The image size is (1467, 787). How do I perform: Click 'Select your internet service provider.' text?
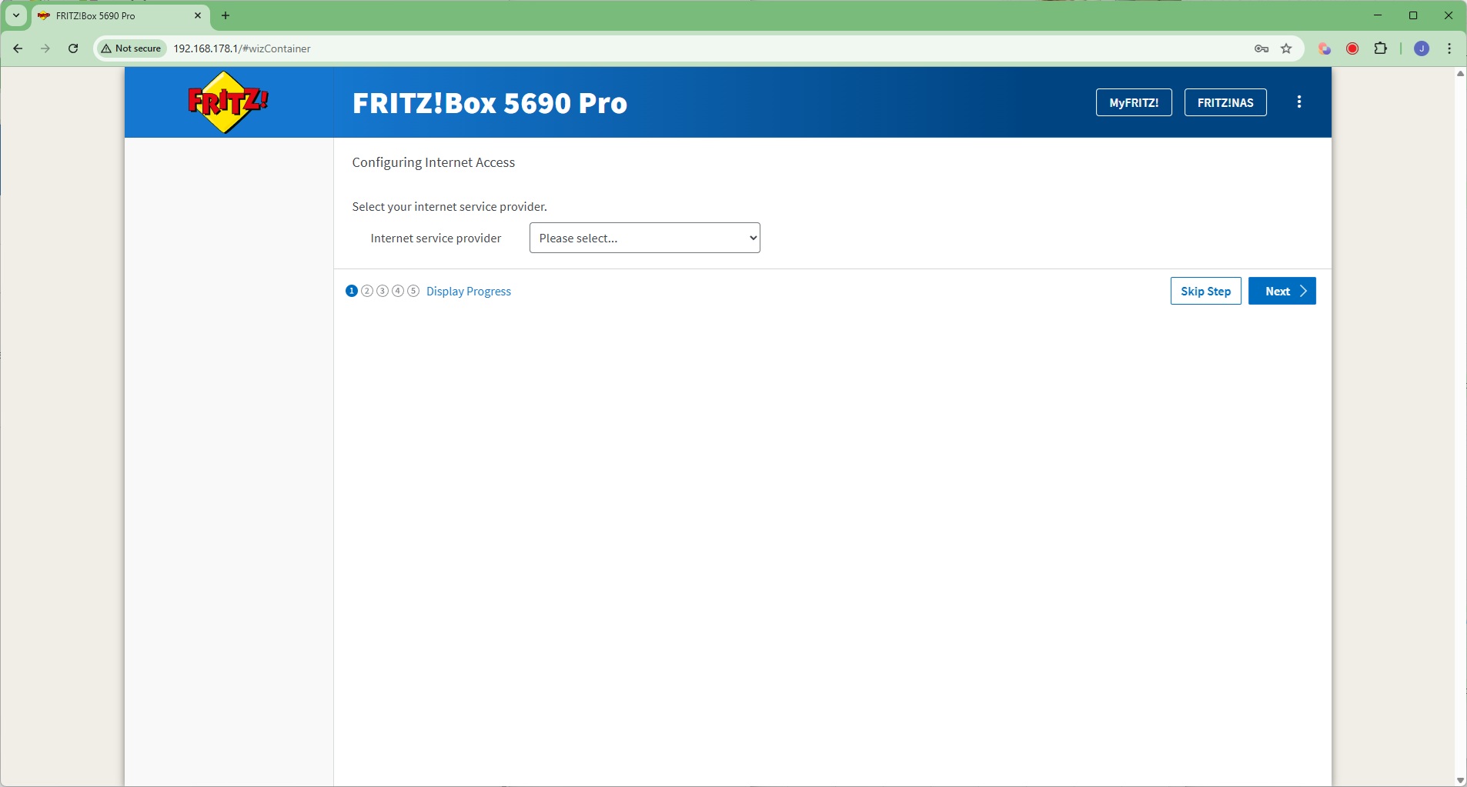point(449,207)
